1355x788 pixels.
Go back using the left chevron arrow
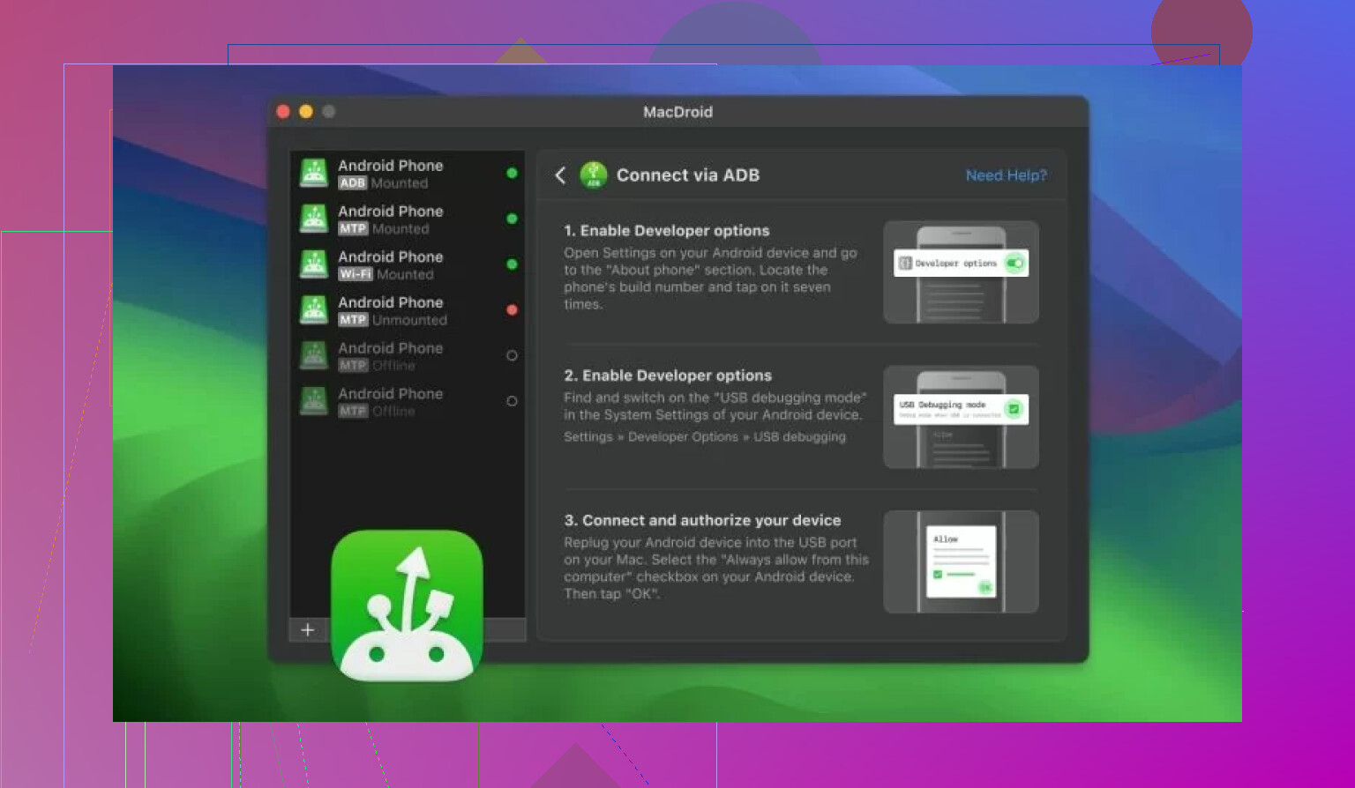[560, 175]
